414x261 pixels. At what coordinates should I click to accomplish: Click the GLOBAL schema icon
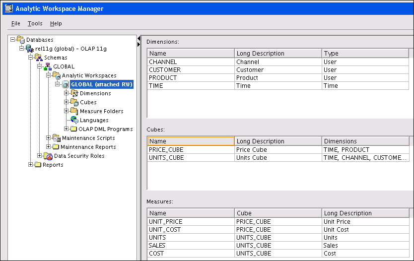click(x=48, y=66)
